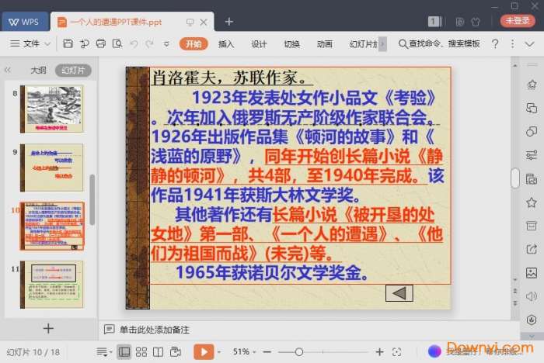The image size is (544, 363).
Task: Expand quick access toolbar customization arrow
Action: 166,44
